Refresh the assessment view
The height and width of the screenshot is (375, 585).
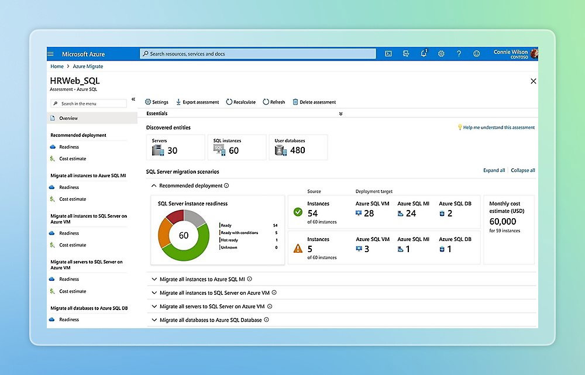pos(274,102)
